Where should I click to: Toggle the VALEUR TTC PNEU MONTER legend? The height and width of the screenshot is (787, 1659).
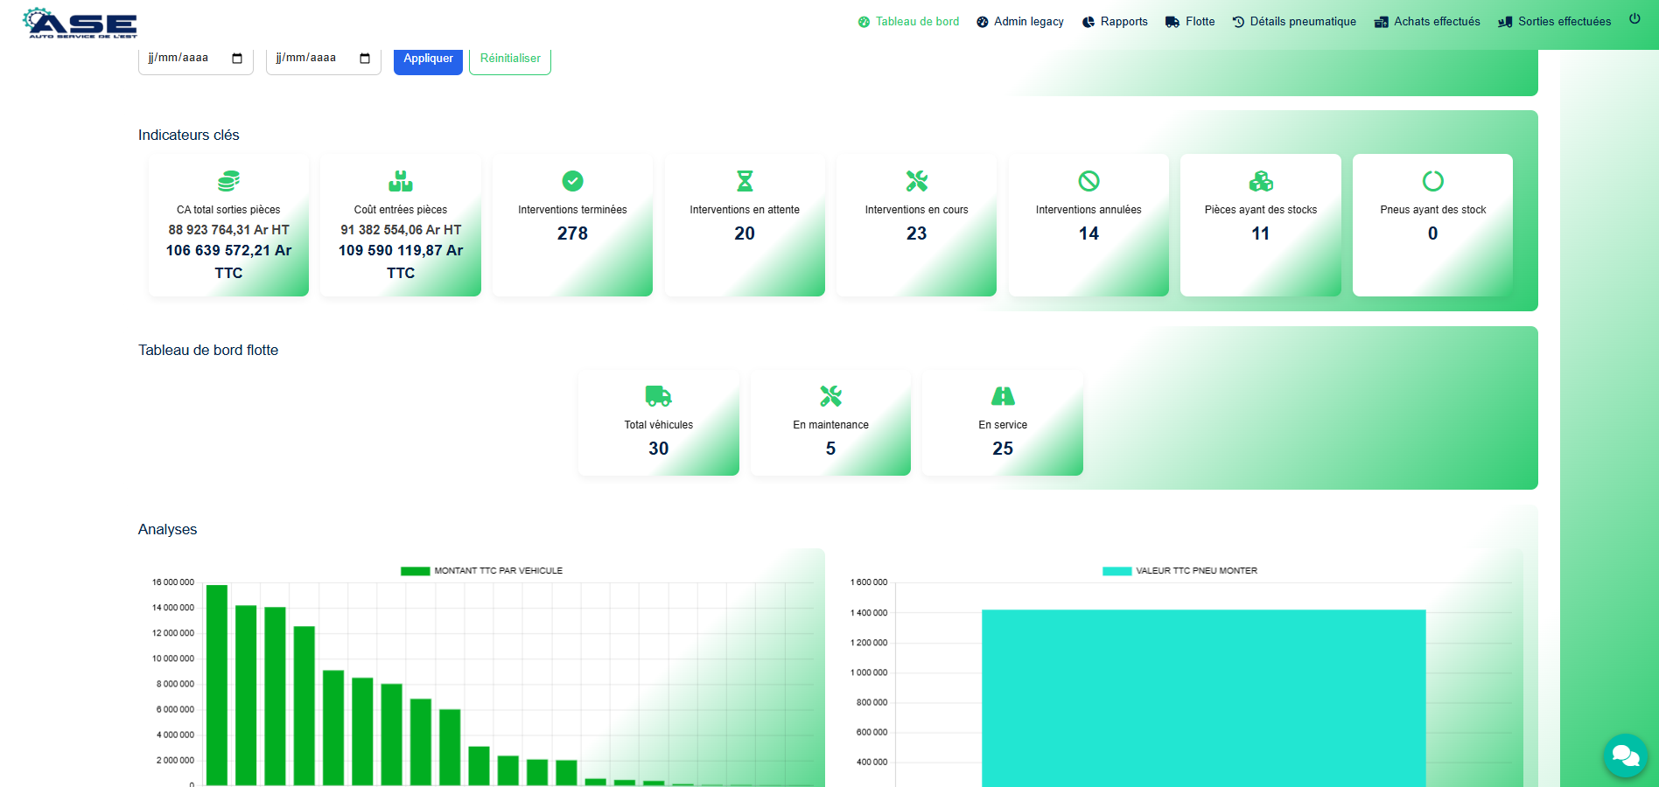[x=1179, y=571]
